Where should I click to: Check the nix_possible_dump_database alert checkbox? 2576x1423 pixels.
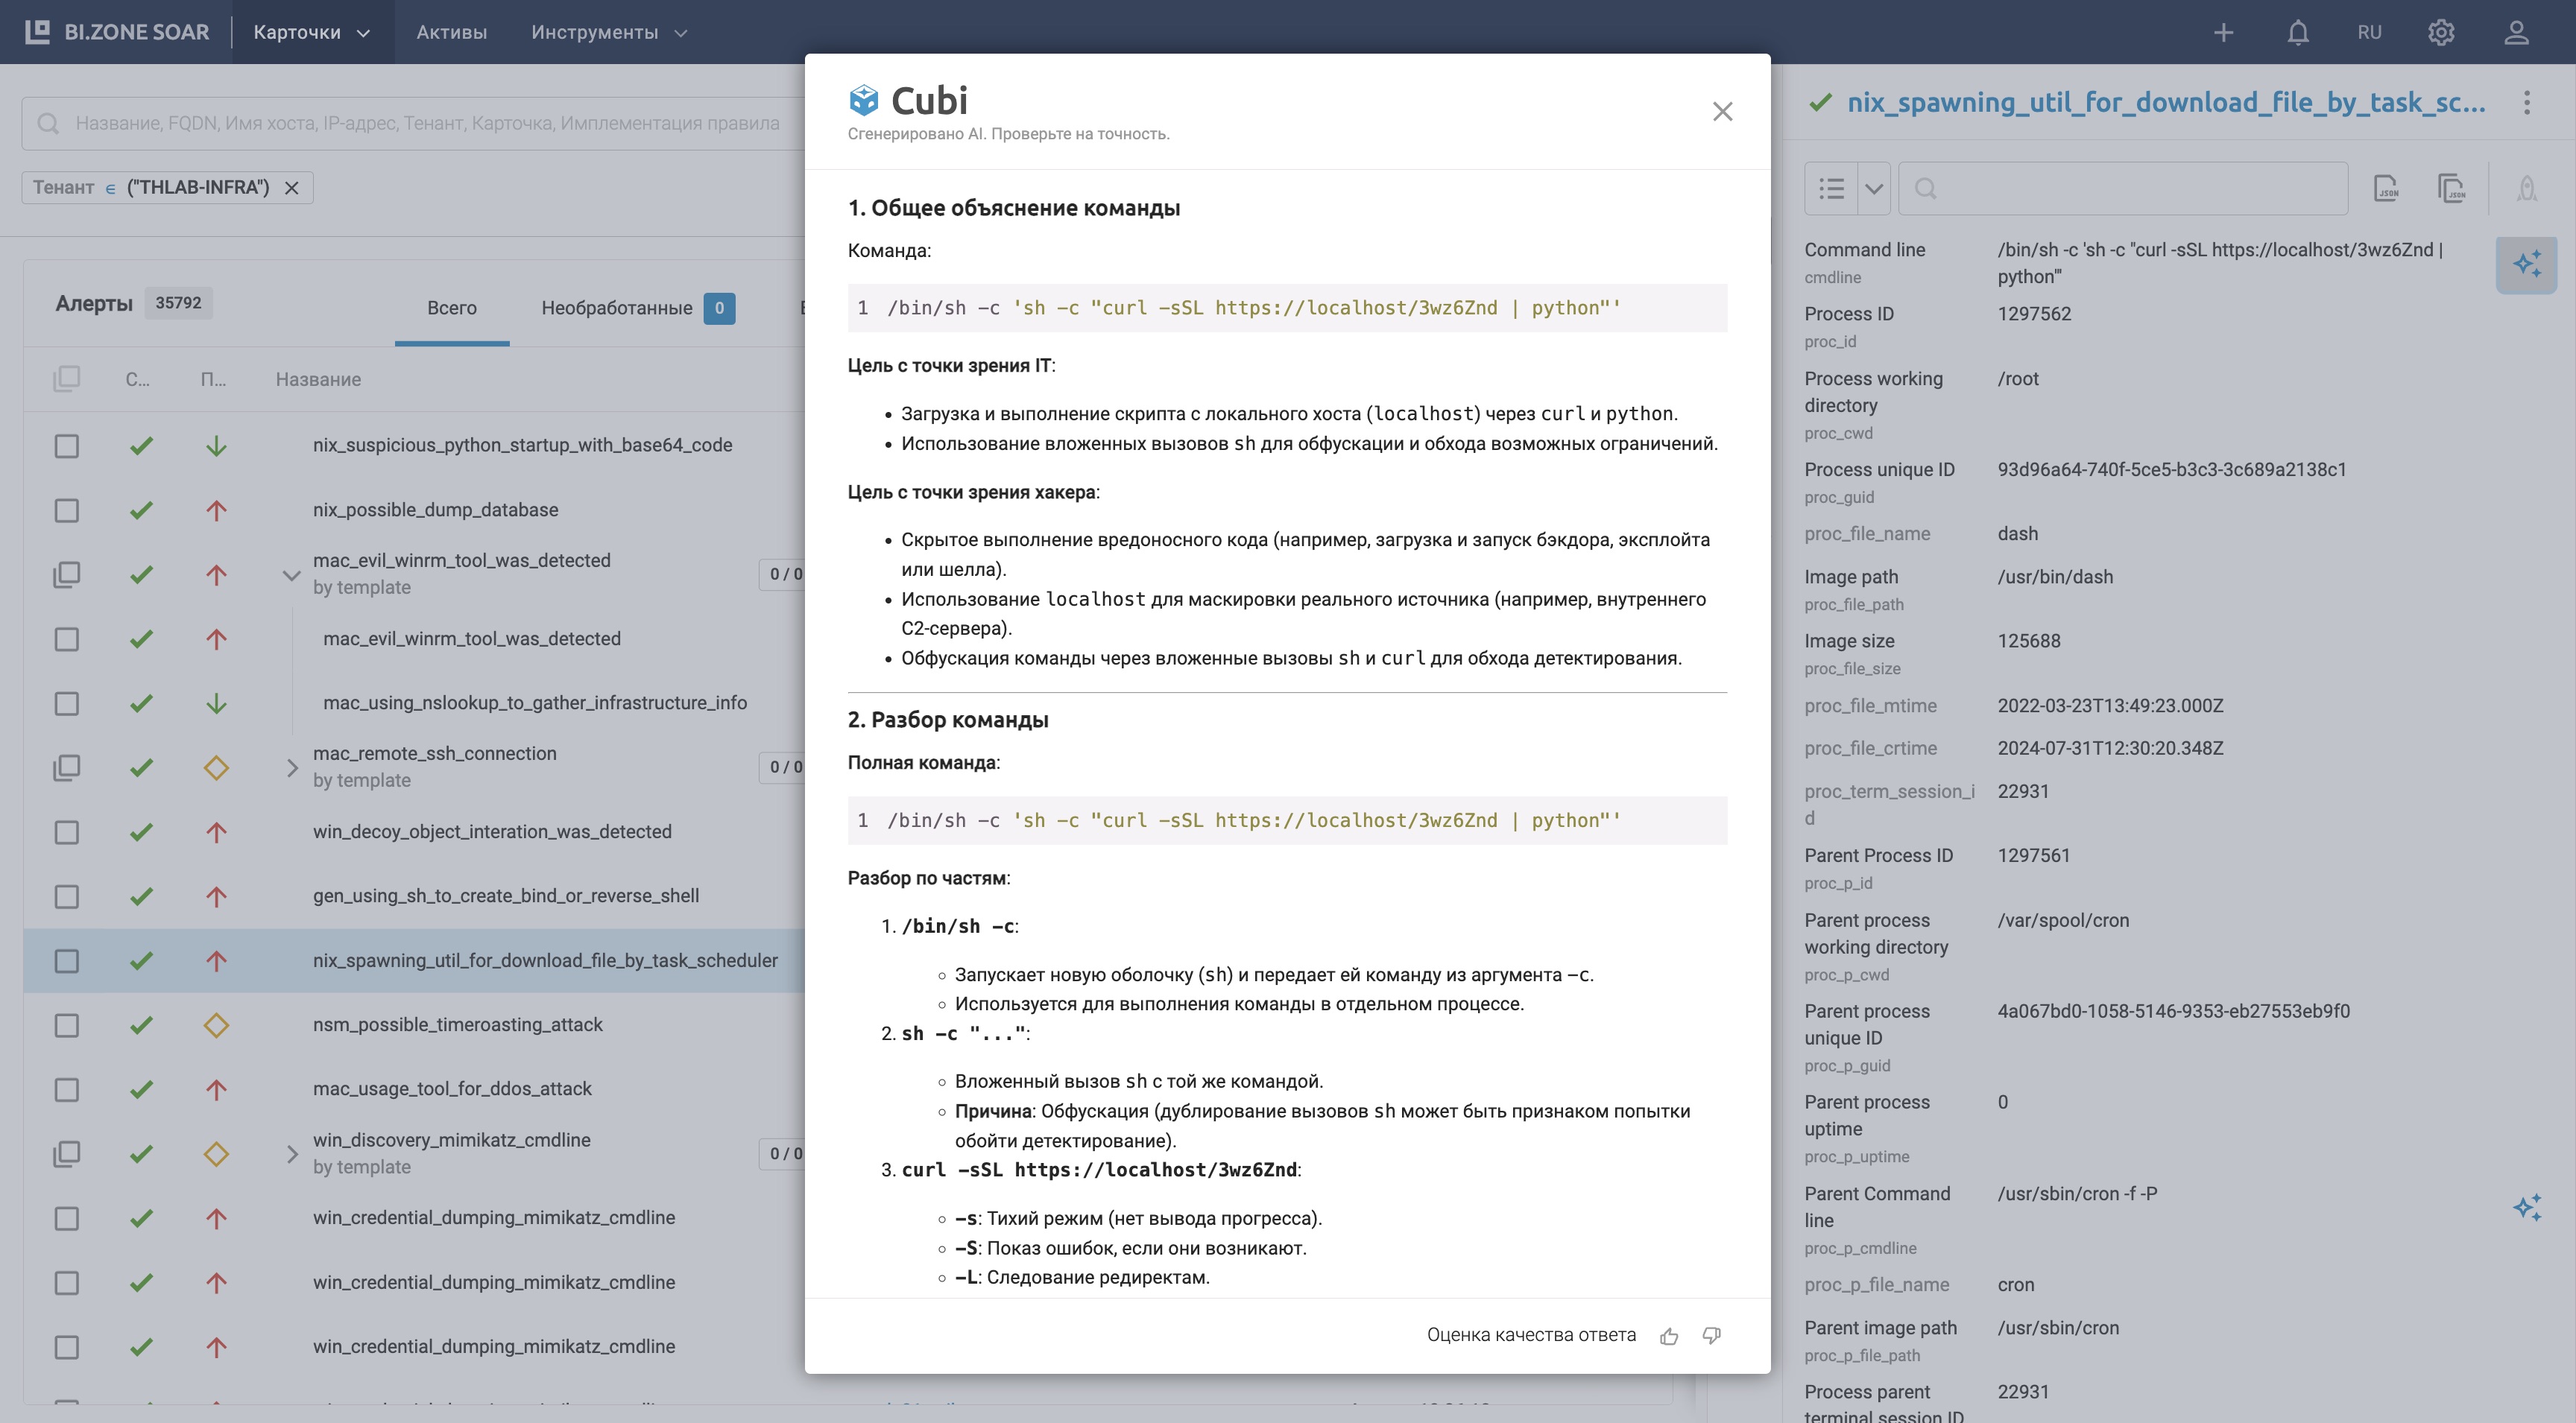(x=67, y=510)
